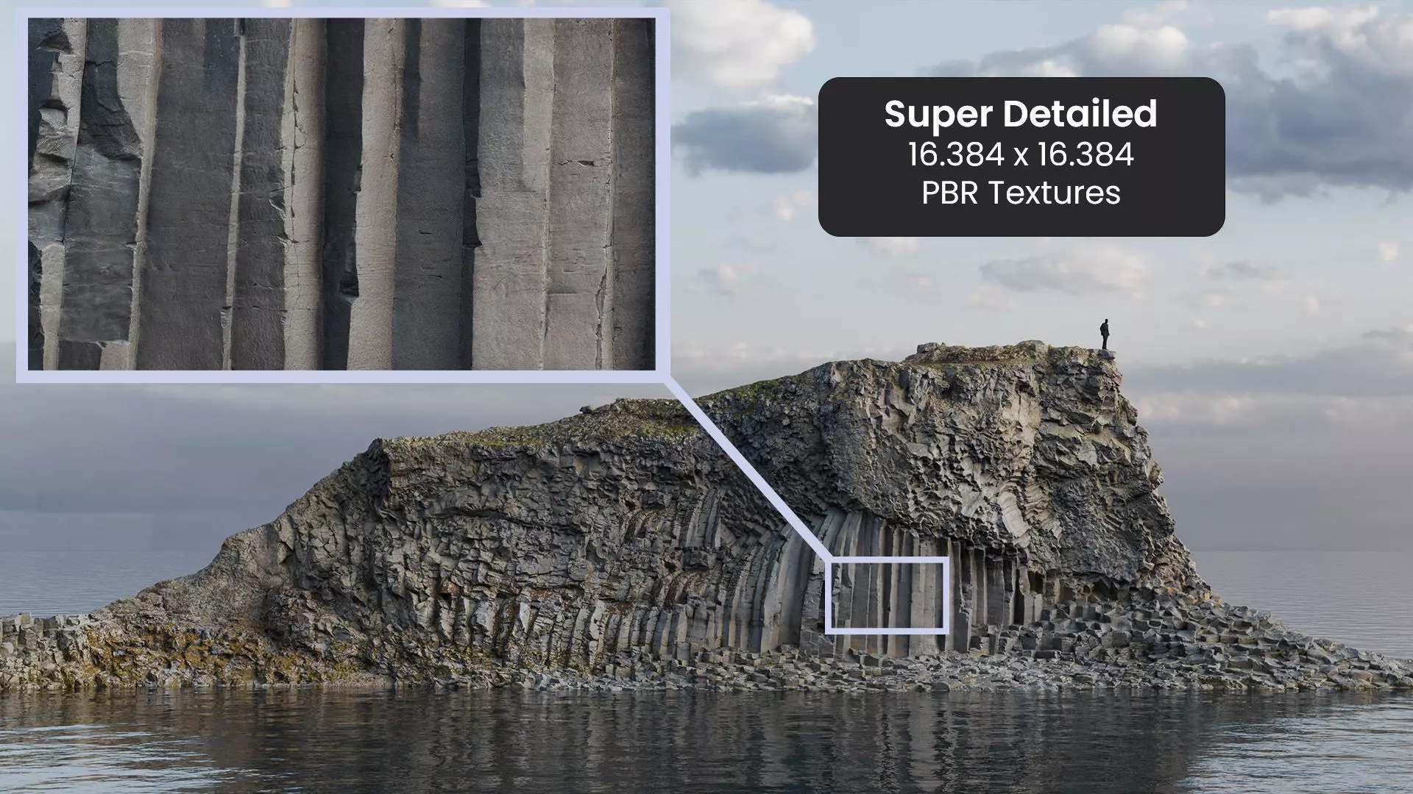Click the "16.384 x 16.384" resolution text
The image size is (1413, 794).
(x=1021, y=155)
